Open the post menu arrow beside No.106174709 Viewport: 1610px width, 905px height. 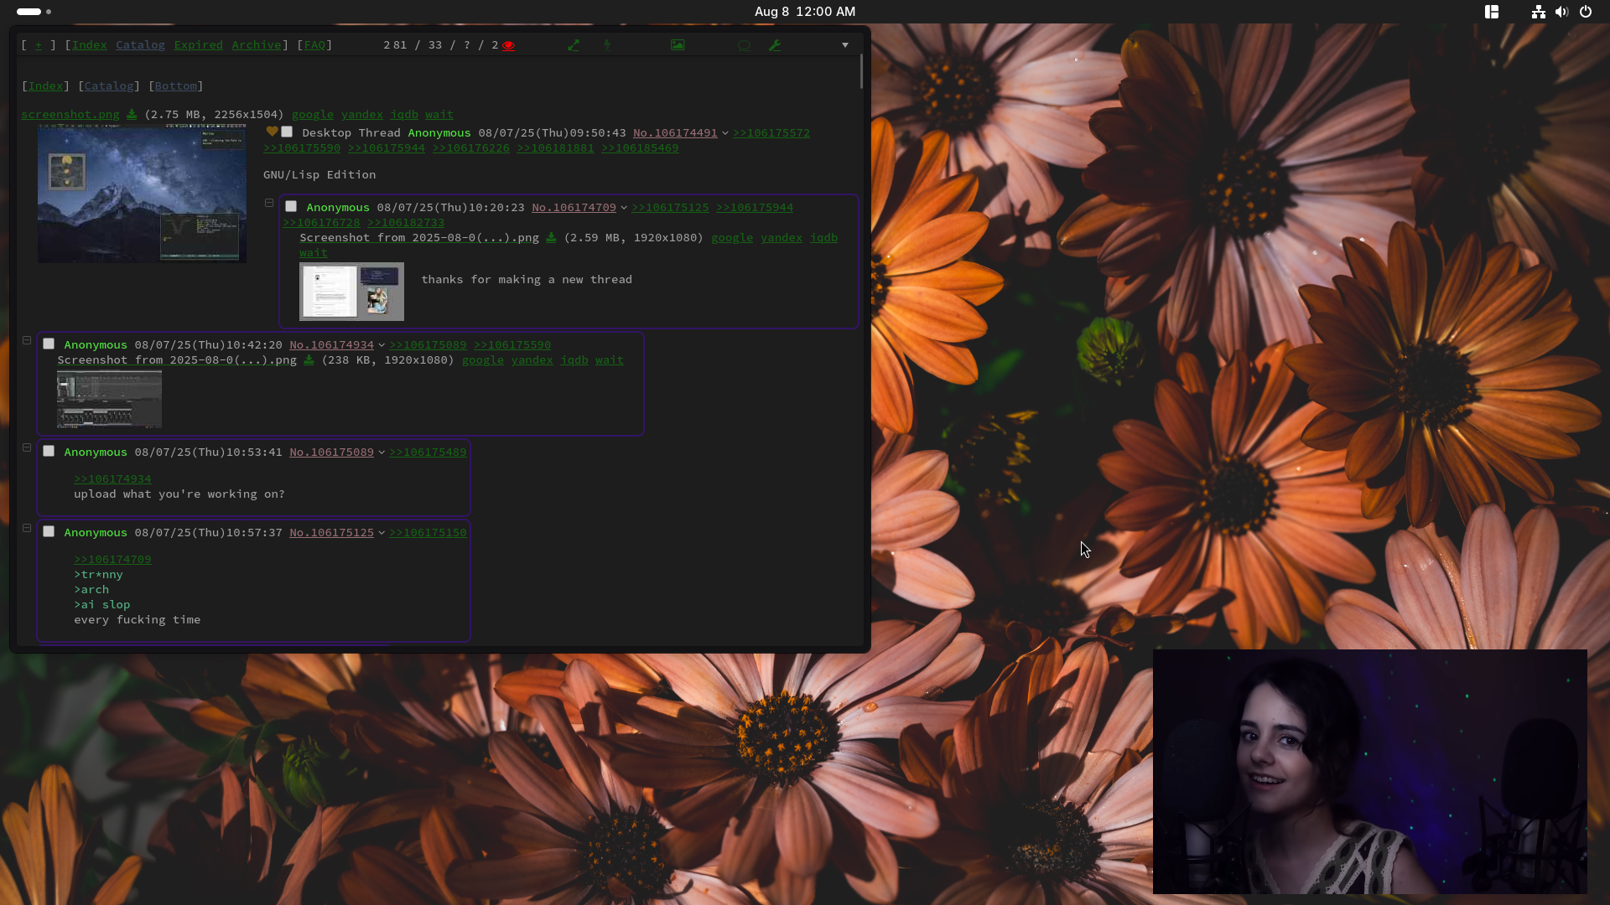tap(624, 208)
